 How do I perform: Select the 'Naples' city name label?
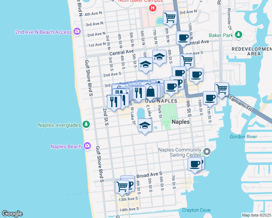tap(181, 122)
